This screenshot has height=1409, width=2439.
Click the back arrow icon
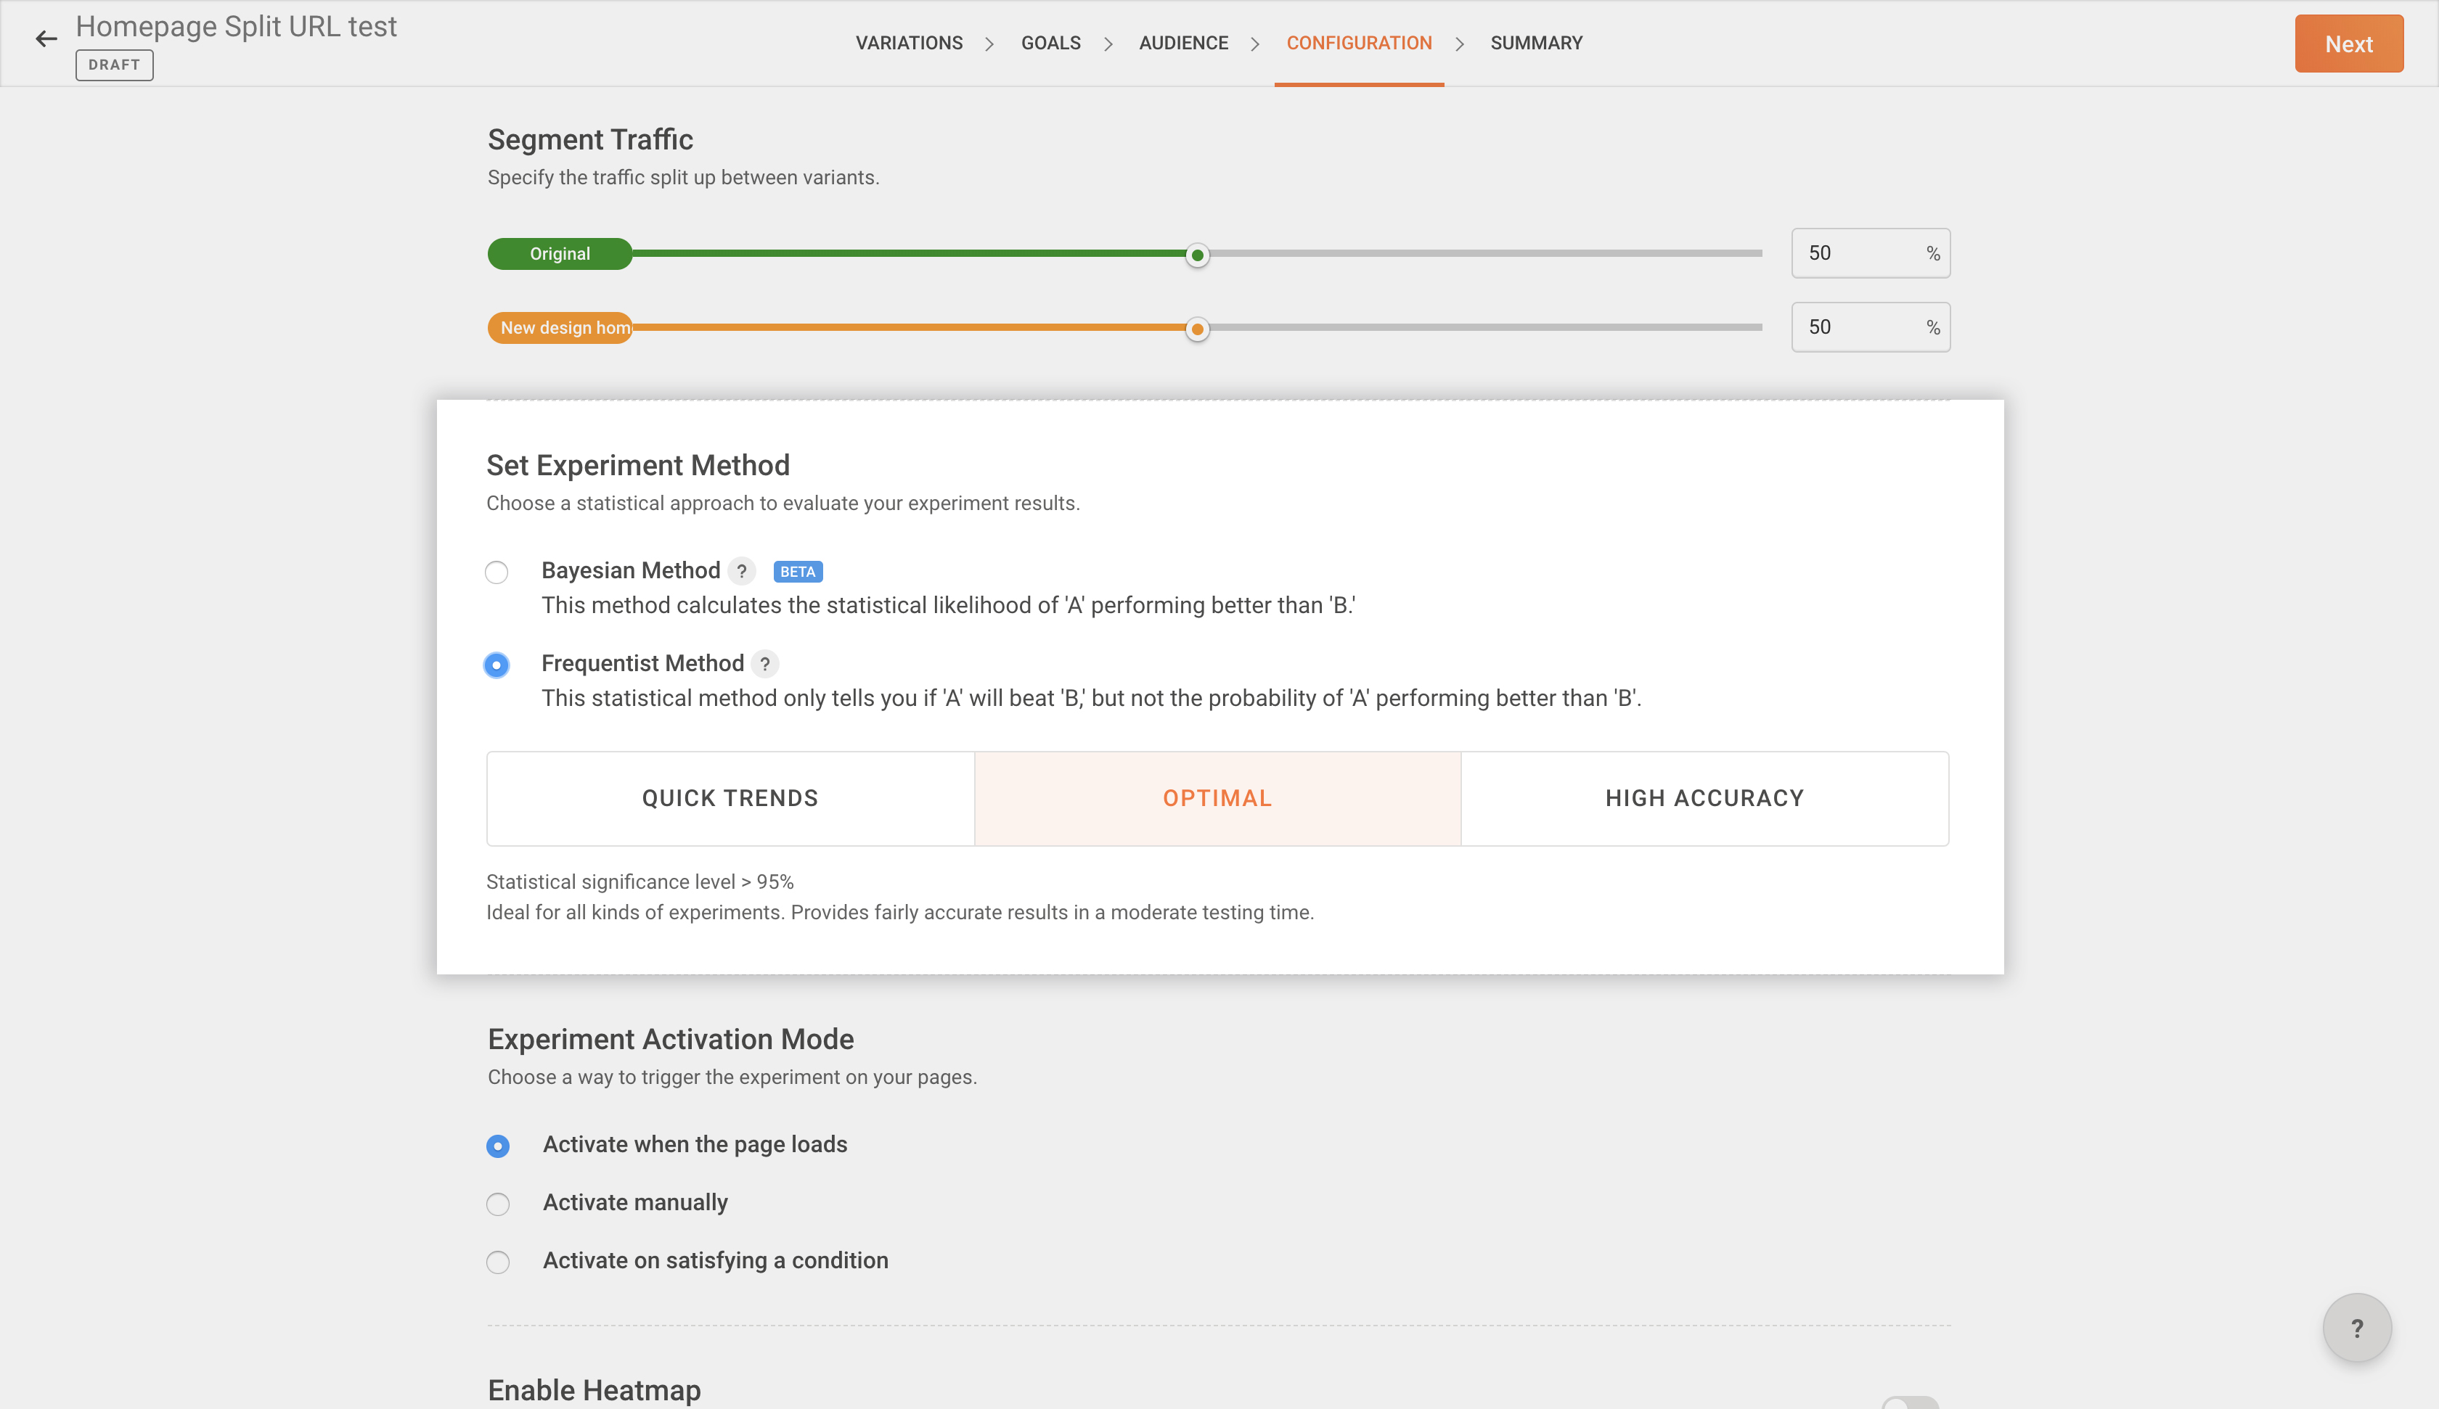[x=46, y=40]
